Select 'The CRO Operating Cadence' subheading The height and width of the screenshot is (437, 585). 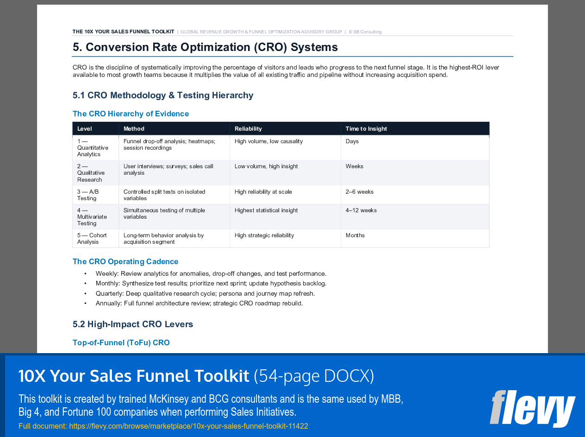(x=125, y=261)
